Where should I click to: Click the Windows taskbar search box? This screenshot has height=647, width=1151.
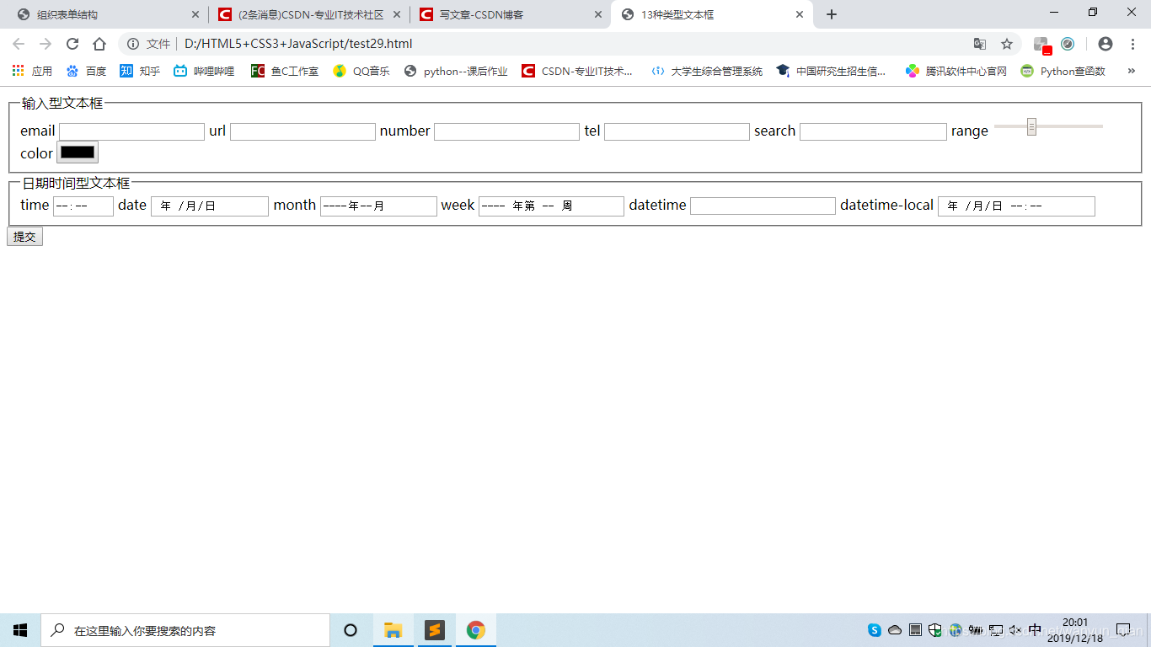tap(185, 630)
